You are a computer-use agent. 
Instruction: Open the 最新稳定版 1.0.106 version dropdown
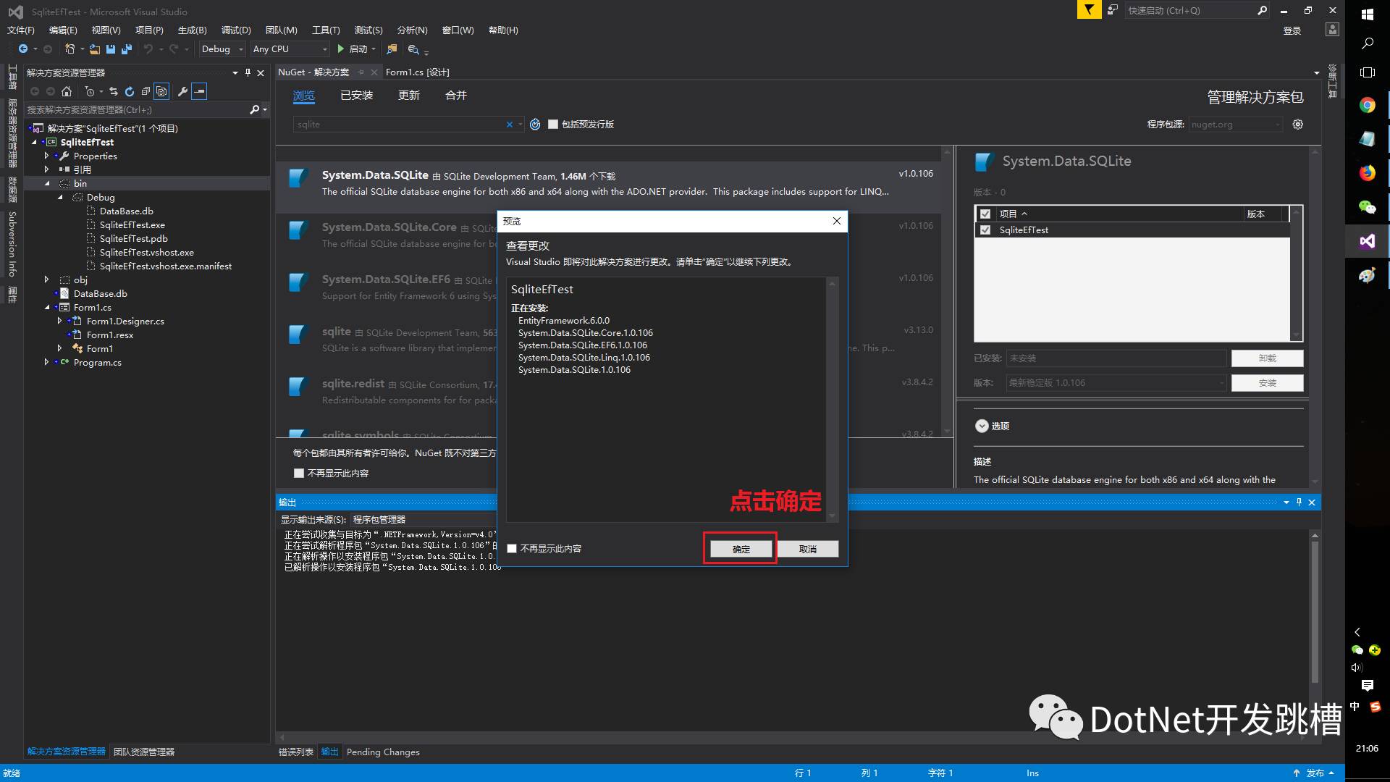pyautogui.click(x=1116, y=383)
